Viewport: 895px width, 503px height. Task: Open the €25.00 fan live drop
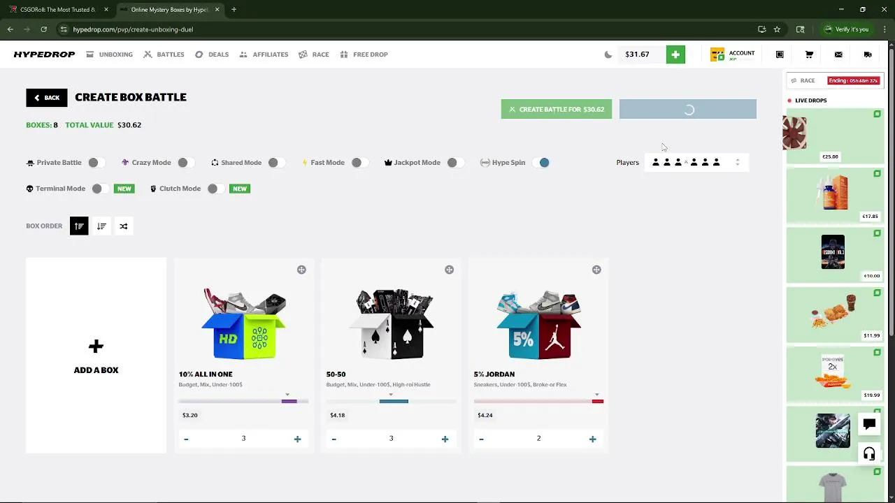pyautogui.click(x=834, y=136)
